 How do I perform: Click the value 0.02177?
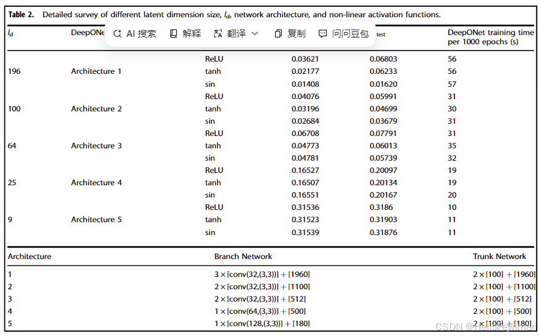pyautogui.click(x=305, y=71)
